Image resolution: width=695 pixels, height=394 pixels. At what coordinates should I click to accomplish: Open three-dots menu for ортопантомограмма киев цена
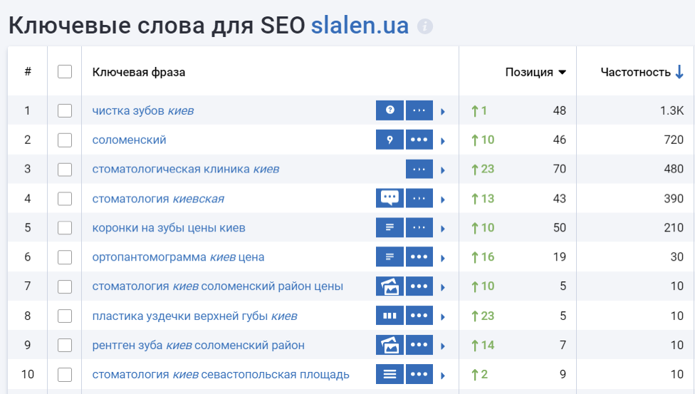pos(419,256)
